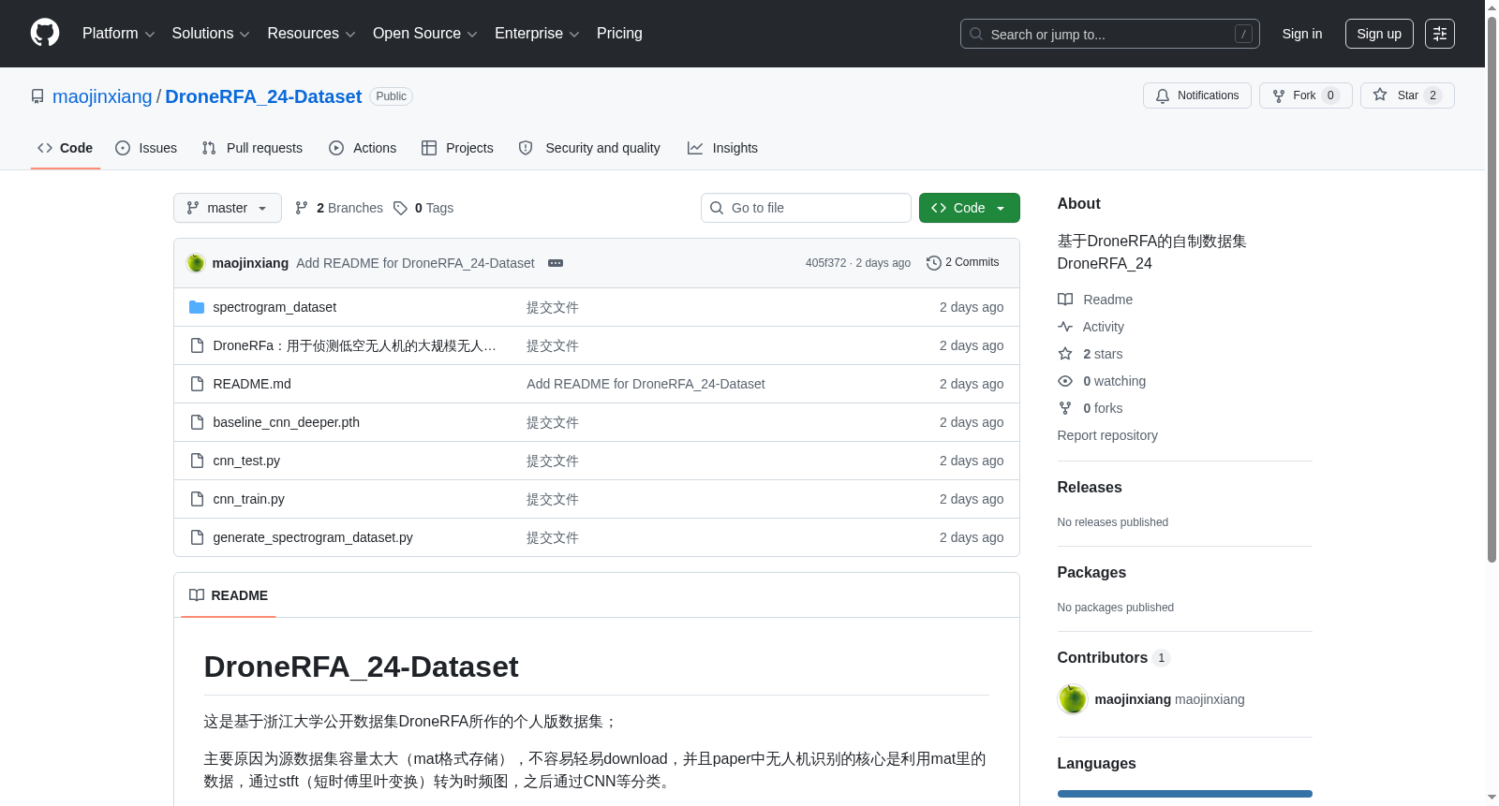
Task: Focus the Search or jump to field
Action: coord(1110,34)
